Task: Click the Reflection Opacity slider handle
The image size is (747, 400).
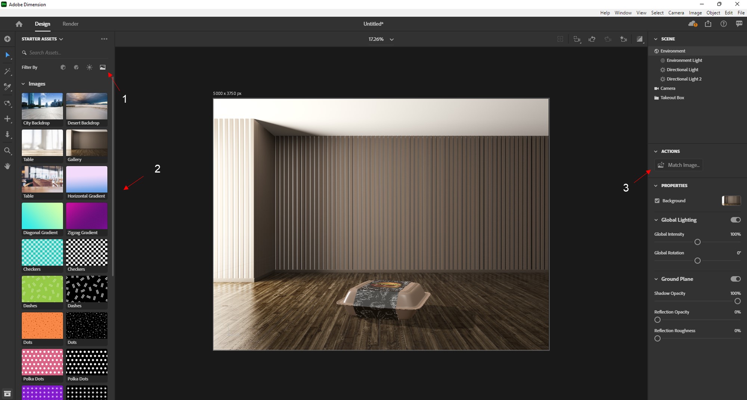Action: [x=658, y=320]
